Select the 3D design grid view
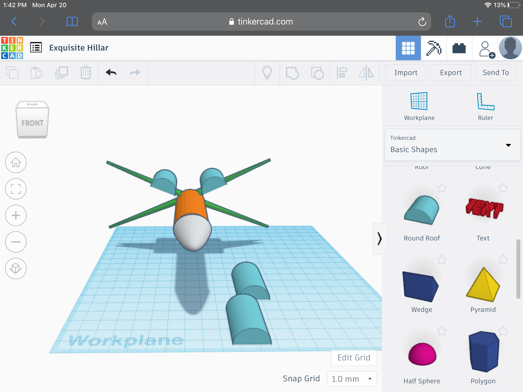The width and height of the screenshot is (523, 392). coord(408,48)
